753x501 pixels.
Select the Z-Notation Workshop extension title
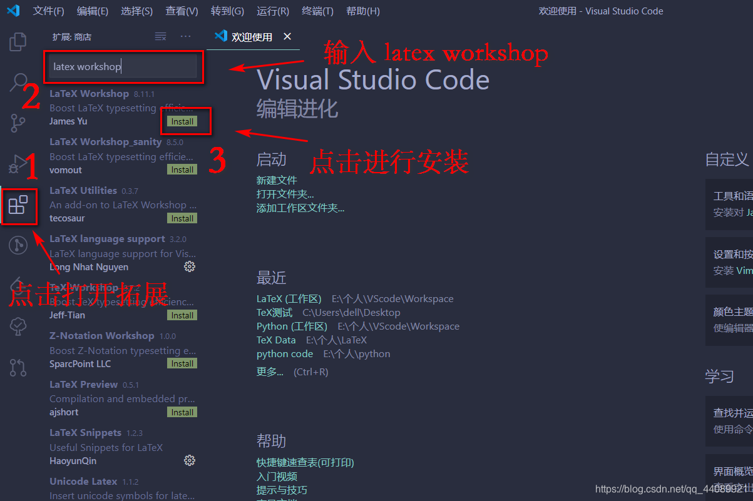pyautogui.click(x=102, y=336)
